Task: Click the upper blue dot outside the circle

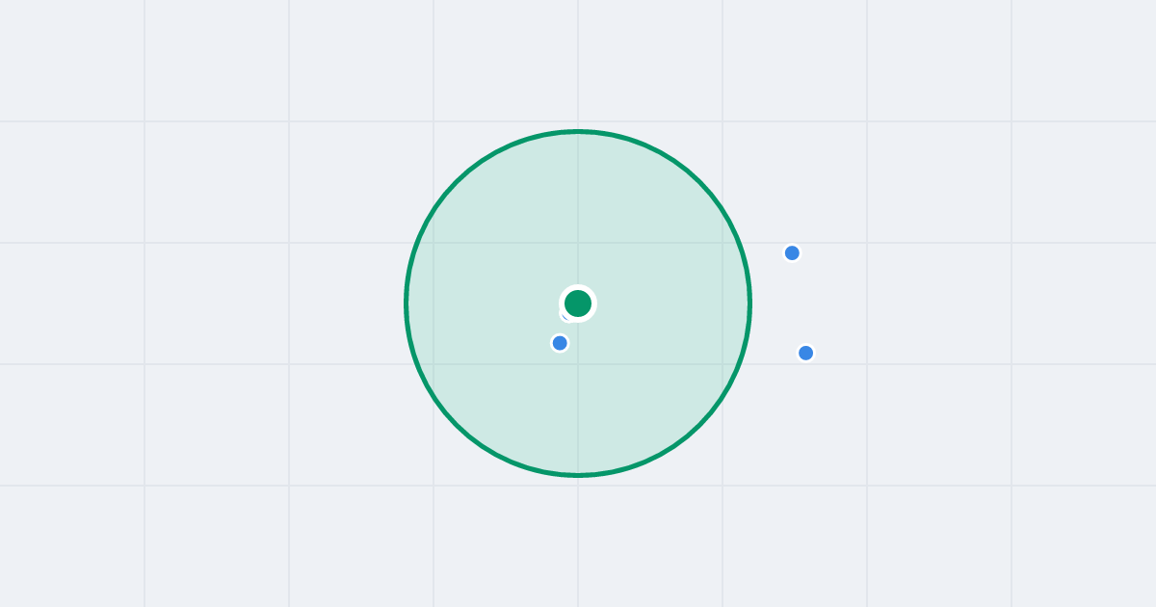Action: 792,253
